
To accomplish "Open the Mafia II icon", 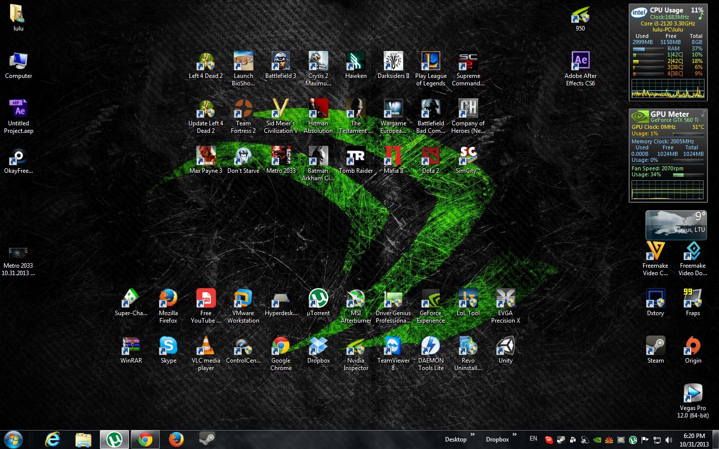I will coord(393,160).
